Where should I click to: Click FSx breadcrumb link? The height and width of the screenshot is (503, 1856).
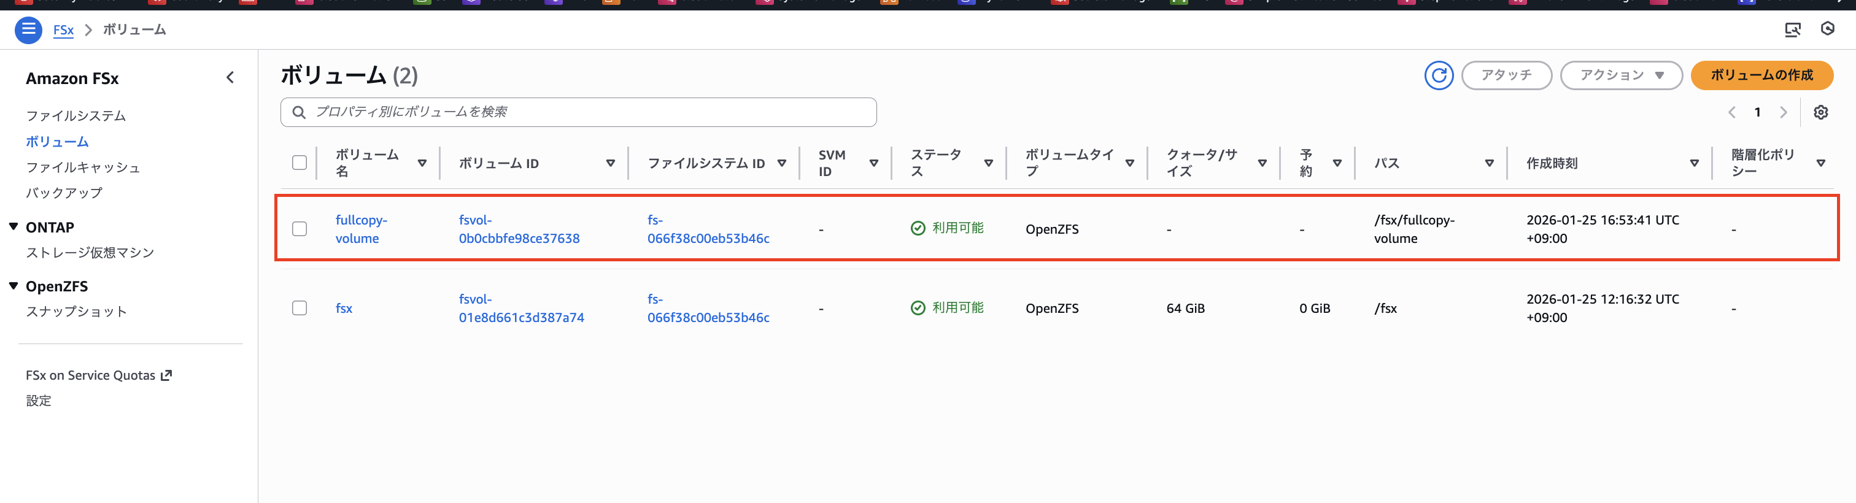(63, 29)
